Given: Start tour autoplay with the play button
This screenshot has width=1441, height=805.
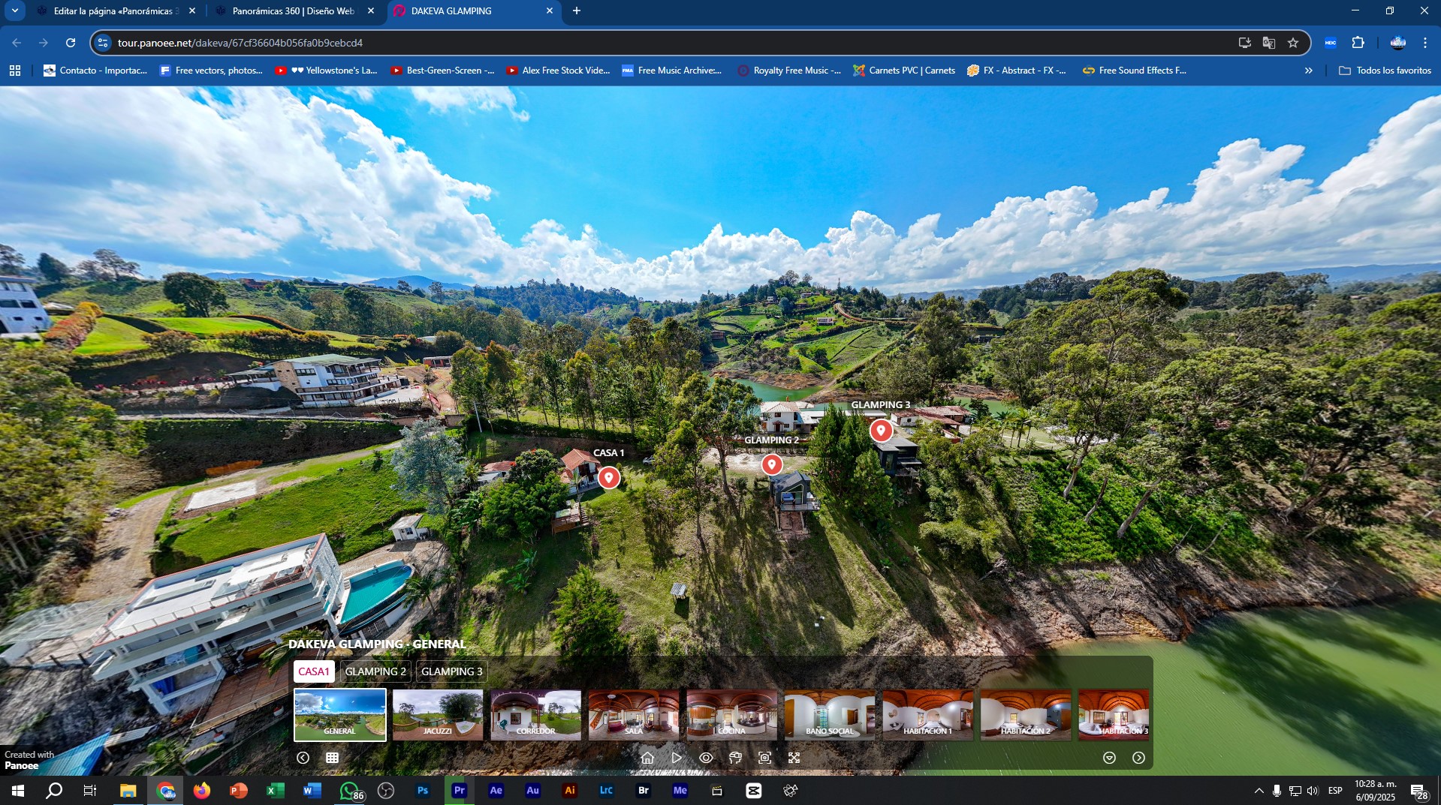Looking at the screenshot, I should pyautogui.click(x=677, y=758).
